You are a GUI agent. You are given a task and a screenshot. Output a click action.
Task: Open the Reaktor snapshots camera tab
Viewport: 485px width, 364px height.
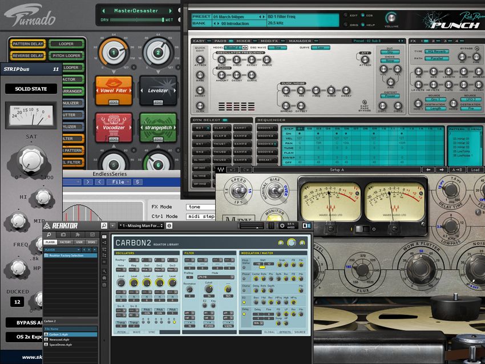pyautogui.click(x=63, y=234)
